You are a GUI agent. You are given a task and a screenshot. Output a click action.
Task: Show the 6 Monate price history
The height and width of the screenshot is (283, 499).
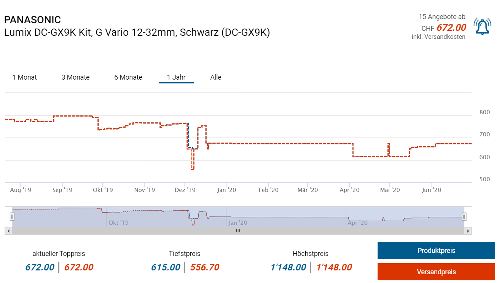[x=128, y=77]
